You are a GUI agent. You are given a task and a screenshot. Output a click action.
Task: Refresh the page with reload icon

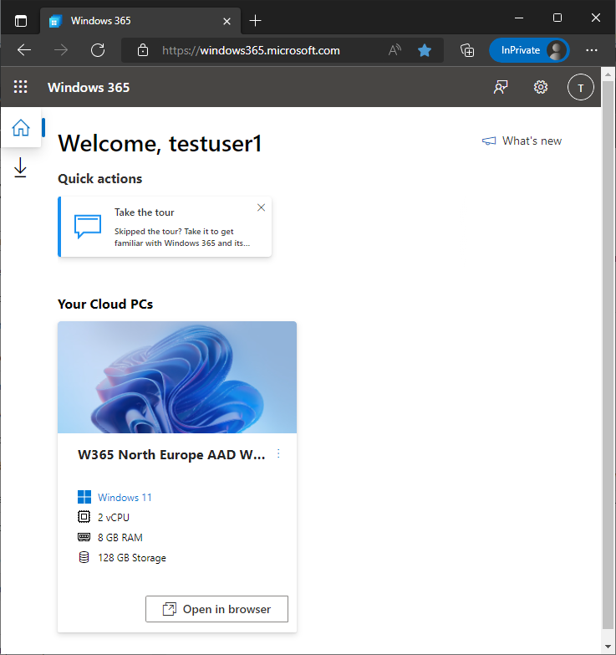[98, 50]
